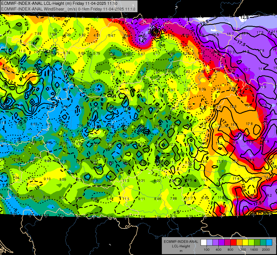Click the wind shear value 6.74
Viewport: 277px width, 255px height.
pyautogui.click(x=67, y=53)
